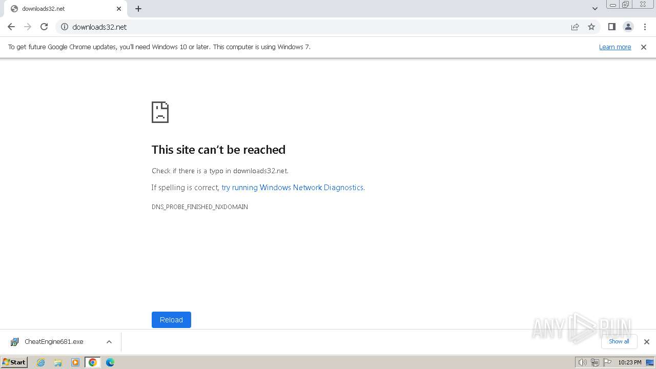
Task: Minimize the Chrome window
Action: click(612, 4)
